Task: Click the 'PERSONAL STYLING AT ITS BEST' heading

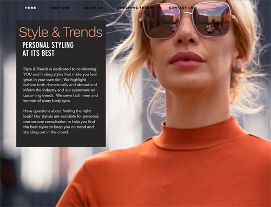Action: click(48, 49)
